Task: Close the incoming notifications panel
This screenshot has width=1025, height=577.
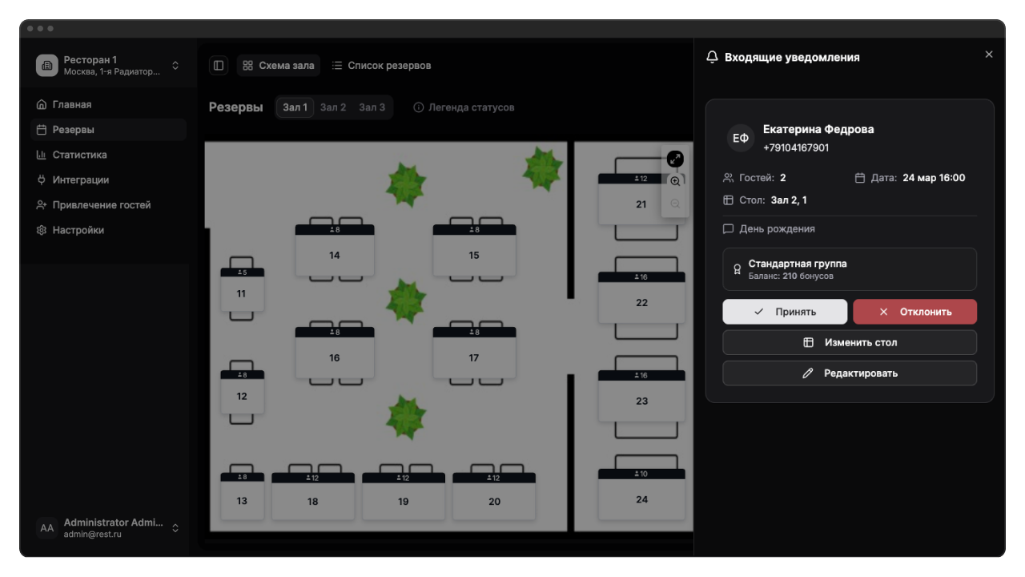Action: tap(989, 54)
